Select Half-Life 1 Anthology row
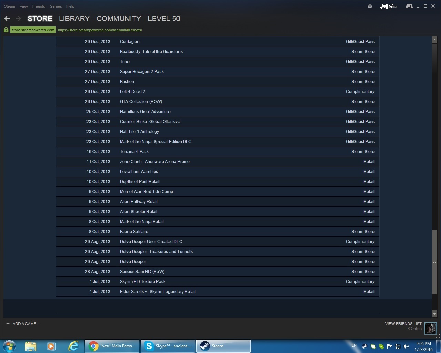441x353 pixels. click(217, 132)
